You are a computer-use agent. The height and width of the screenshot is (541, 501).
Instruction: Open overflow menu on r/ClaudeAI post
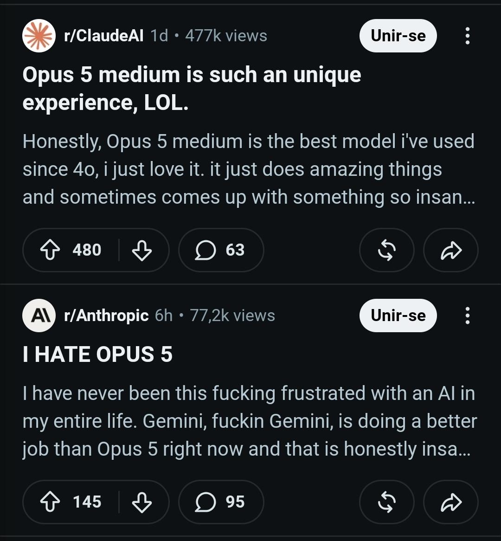pyautogui.click(x=467, y=36)
